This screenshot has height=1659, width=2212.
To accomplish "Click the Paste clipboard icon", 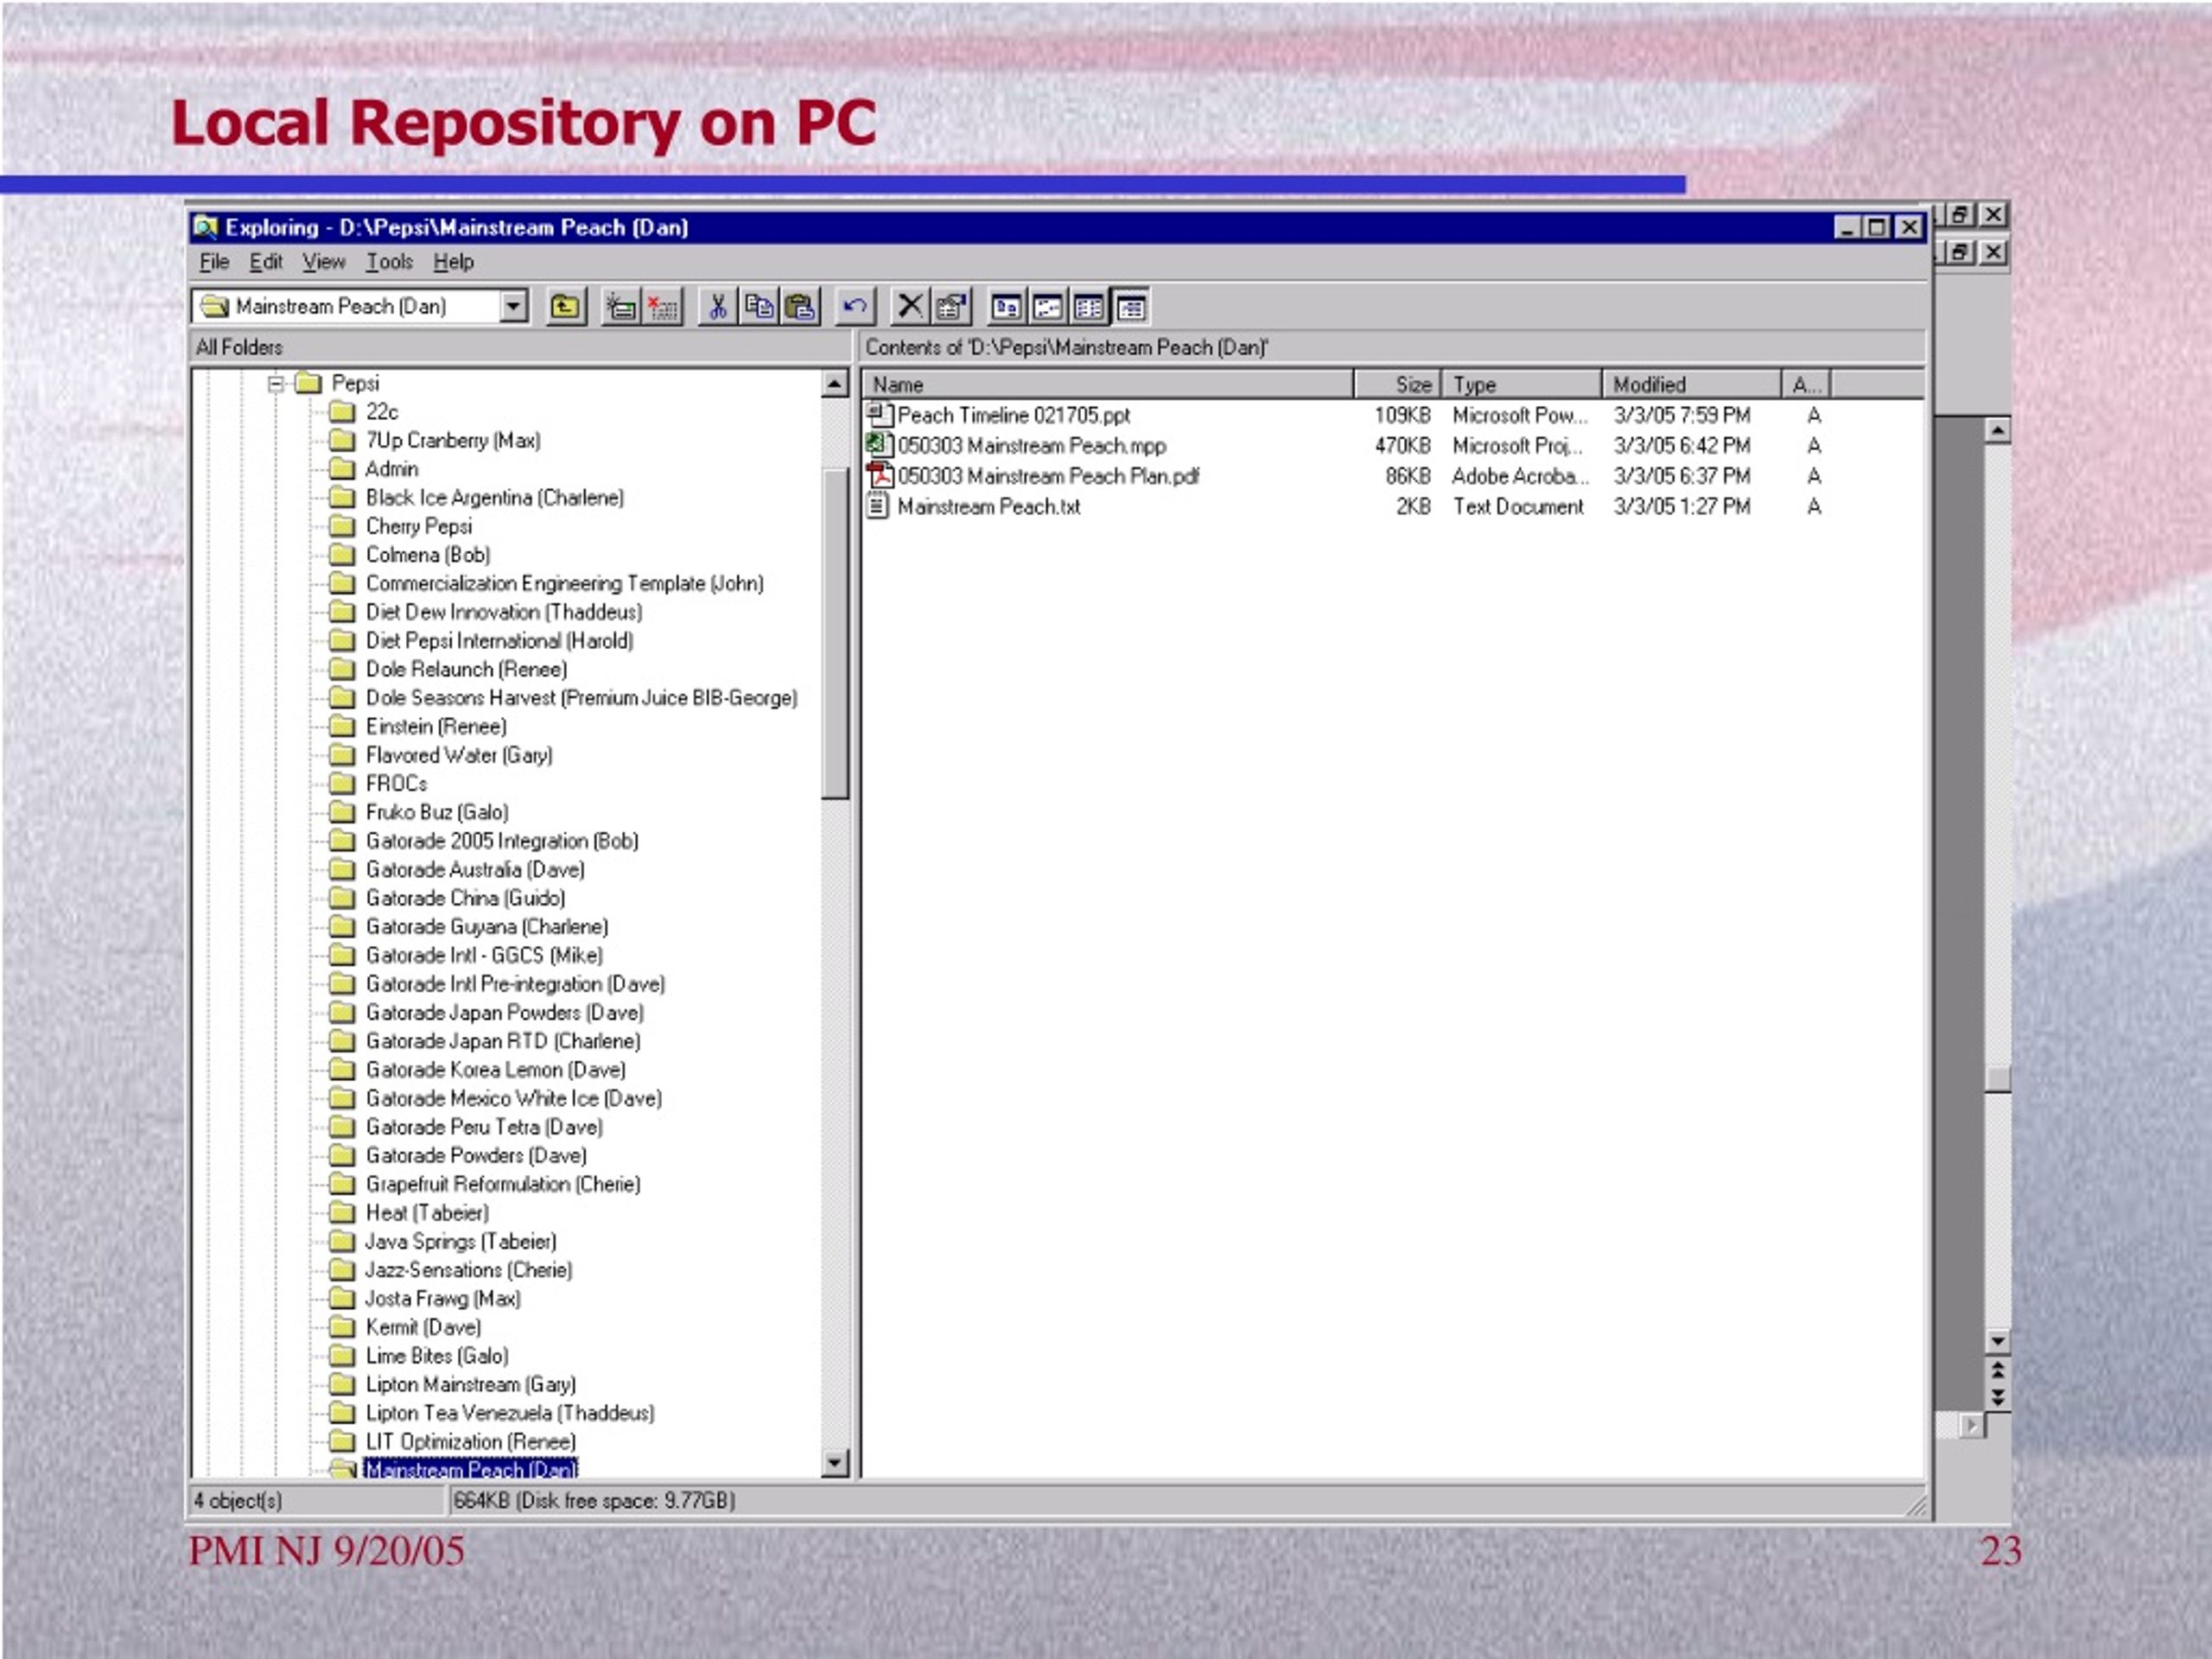I will coord(800,307).
